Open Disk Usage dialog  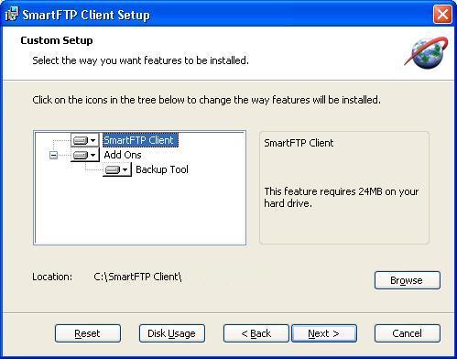[172, 333]
